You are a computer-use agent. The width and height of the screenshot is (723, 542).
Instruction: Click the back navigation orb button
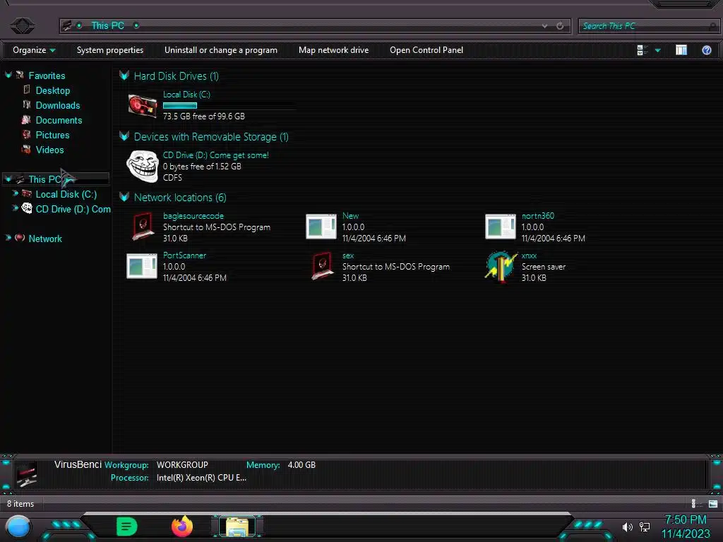click(22, 25)
